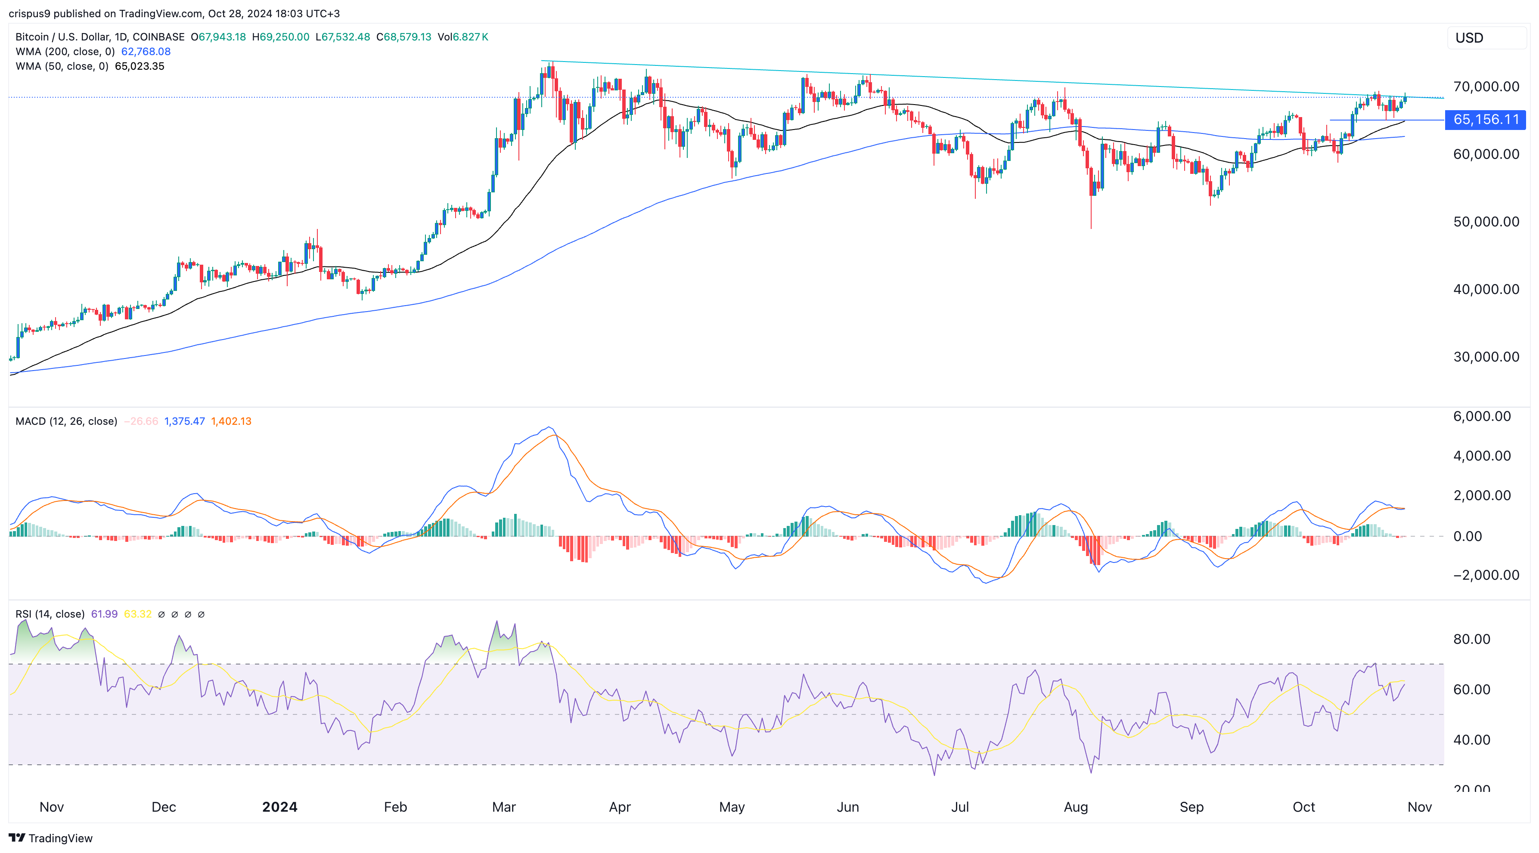Click the MACD axis 0.00 label
The image size is (1539, 853).
(1468, 536)
